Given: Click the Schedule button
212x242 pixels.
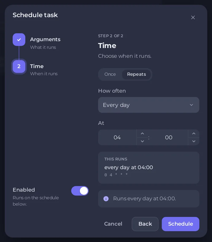Looking at the screenshot, I should tap(180, 224).
